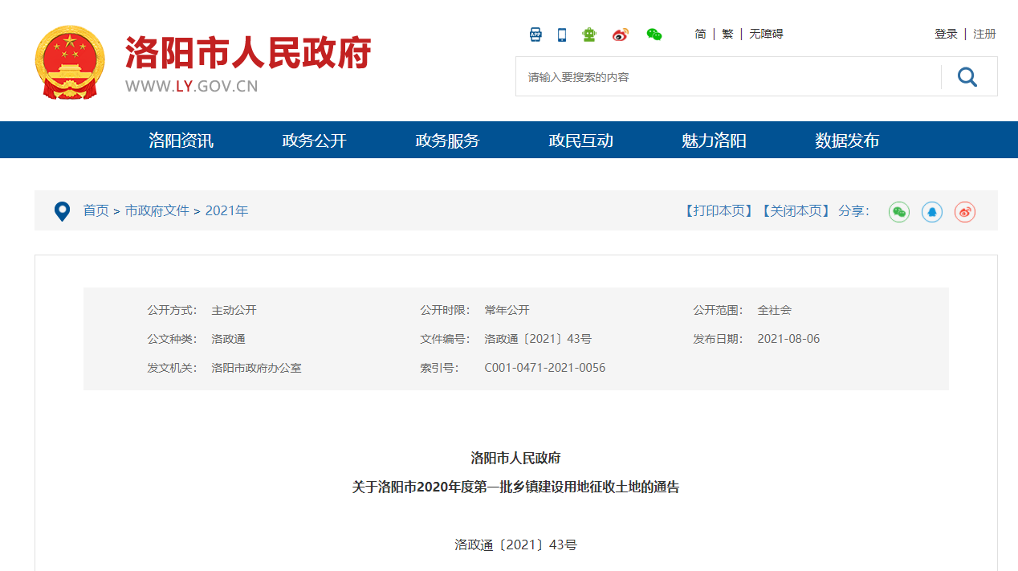1018x571 pixels.
Task: Go to 市政府文件 in the breadcrumb
Action: 157,210
